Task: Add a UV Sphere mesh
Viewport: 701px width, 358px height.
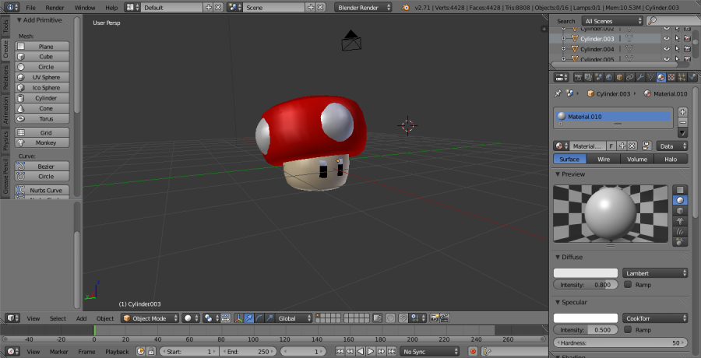Action: click(x=42, y=77)
